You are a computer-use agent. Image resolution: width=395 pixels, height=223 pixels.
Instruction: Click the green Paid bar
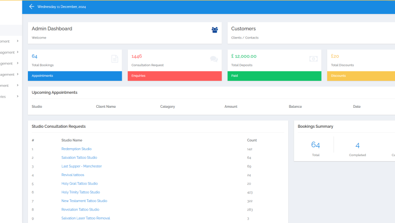coord(274,76)
